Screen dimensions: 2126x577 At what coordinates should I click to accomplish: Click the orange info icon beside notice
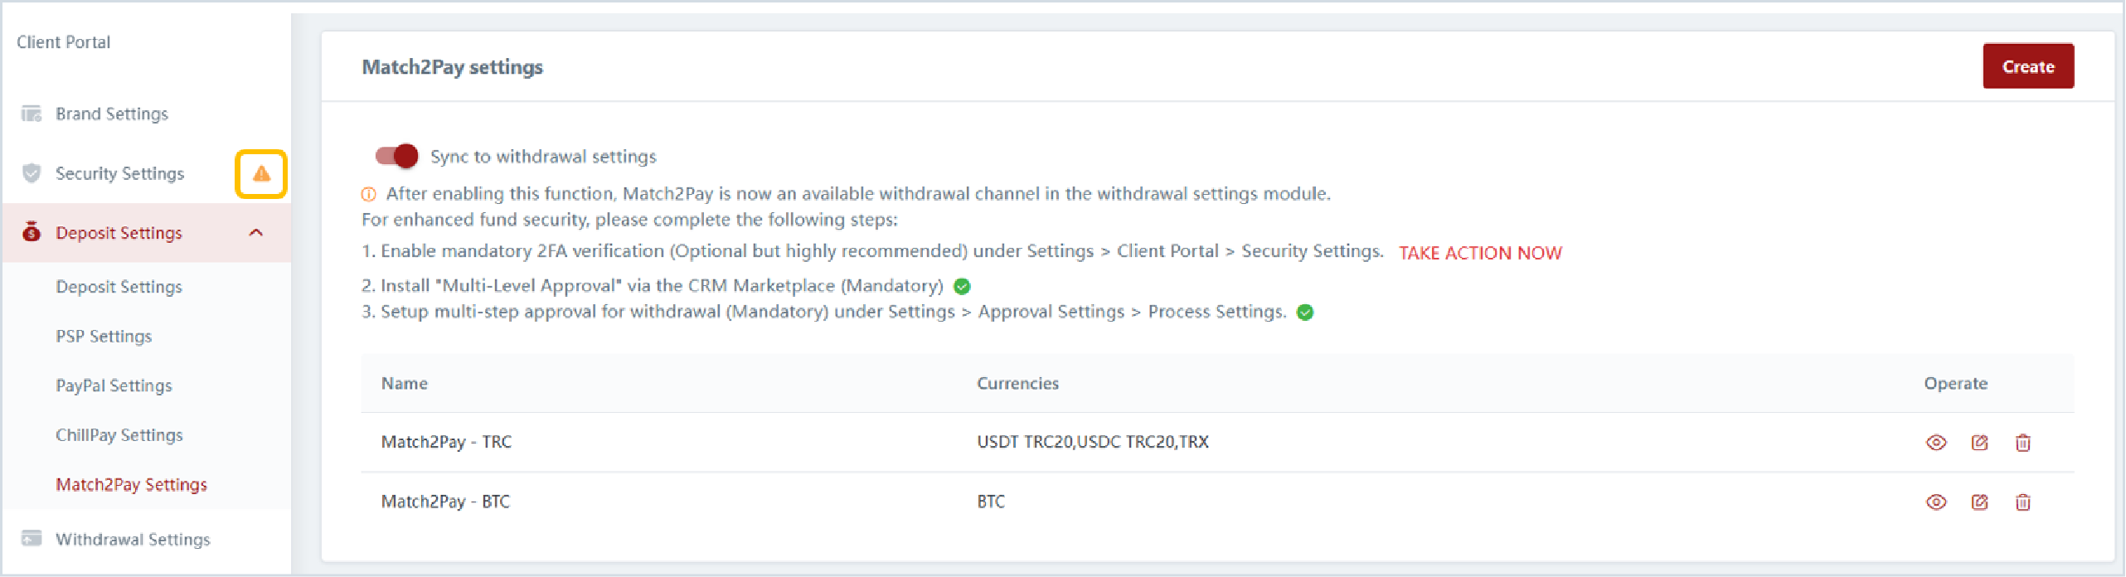pos(369,195)
